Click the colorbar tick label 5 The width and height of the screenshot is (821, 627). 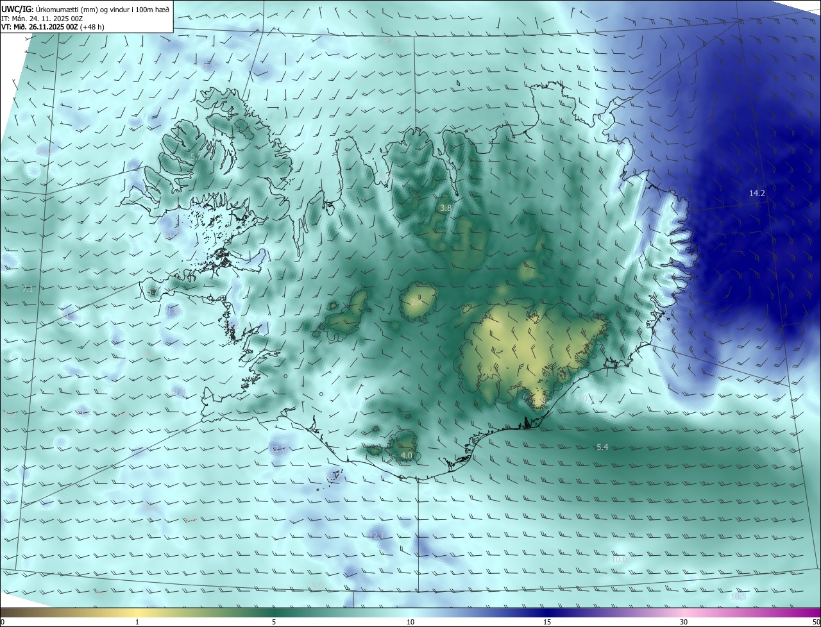274,622
